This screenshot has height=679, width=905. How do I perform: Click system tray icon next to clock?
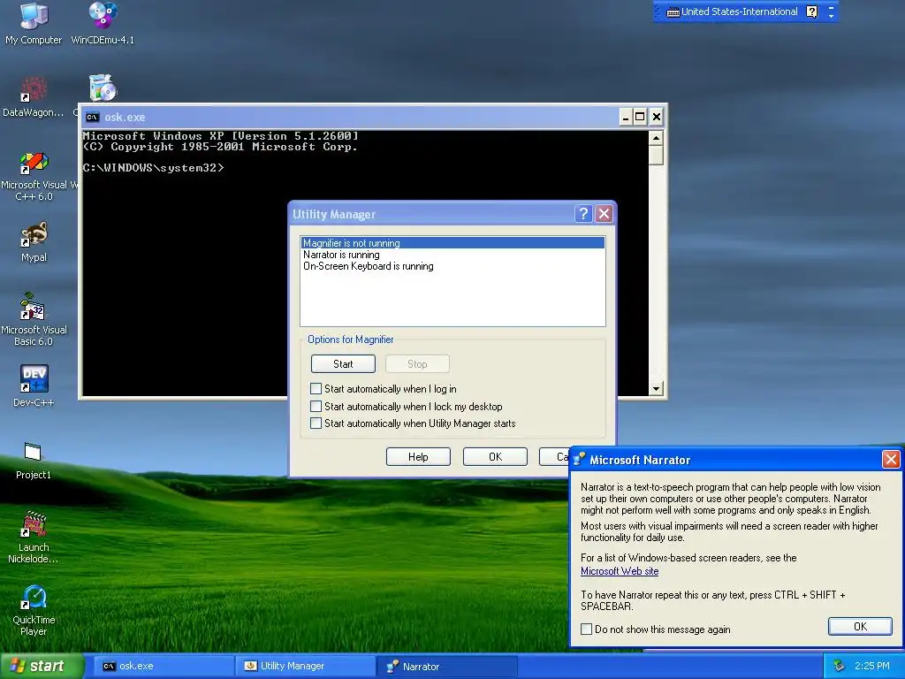pos(840,666)
